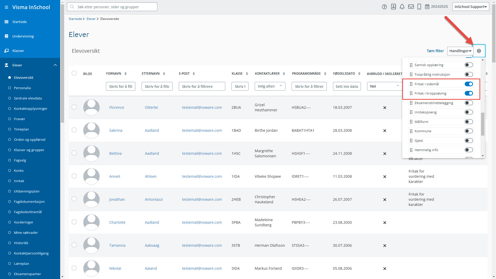
Task: Click the Tøm filter link
Action: coord(435,51)
